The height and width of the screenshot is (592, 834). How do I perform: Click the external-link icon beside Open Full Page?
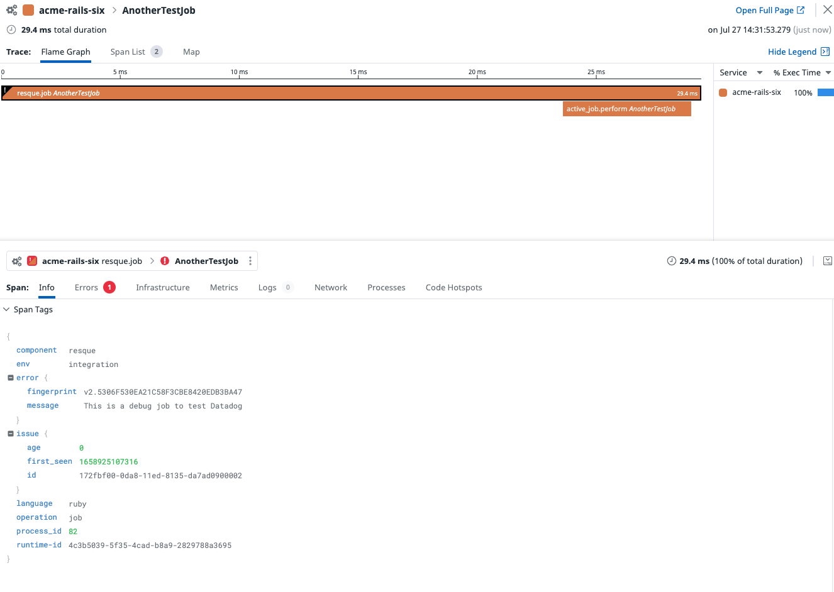coord(799,9)
